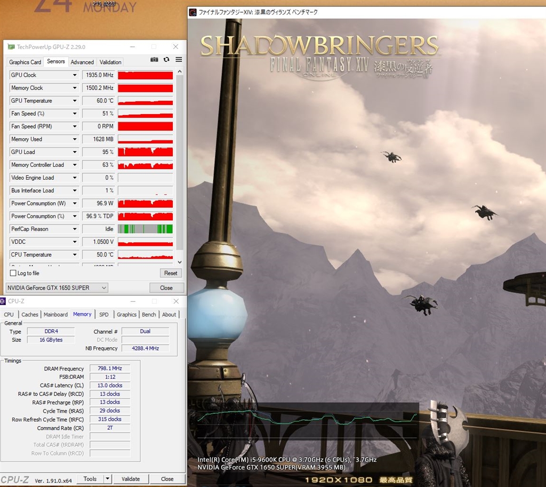Open the NVIDIA GeForce GTX 1650 SUPER selector

pyautogui.click(x=57, y=288)
